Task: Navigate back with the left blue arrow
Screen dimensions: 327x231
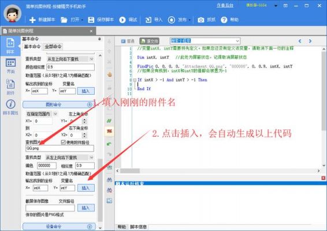Action: (300, 41)
